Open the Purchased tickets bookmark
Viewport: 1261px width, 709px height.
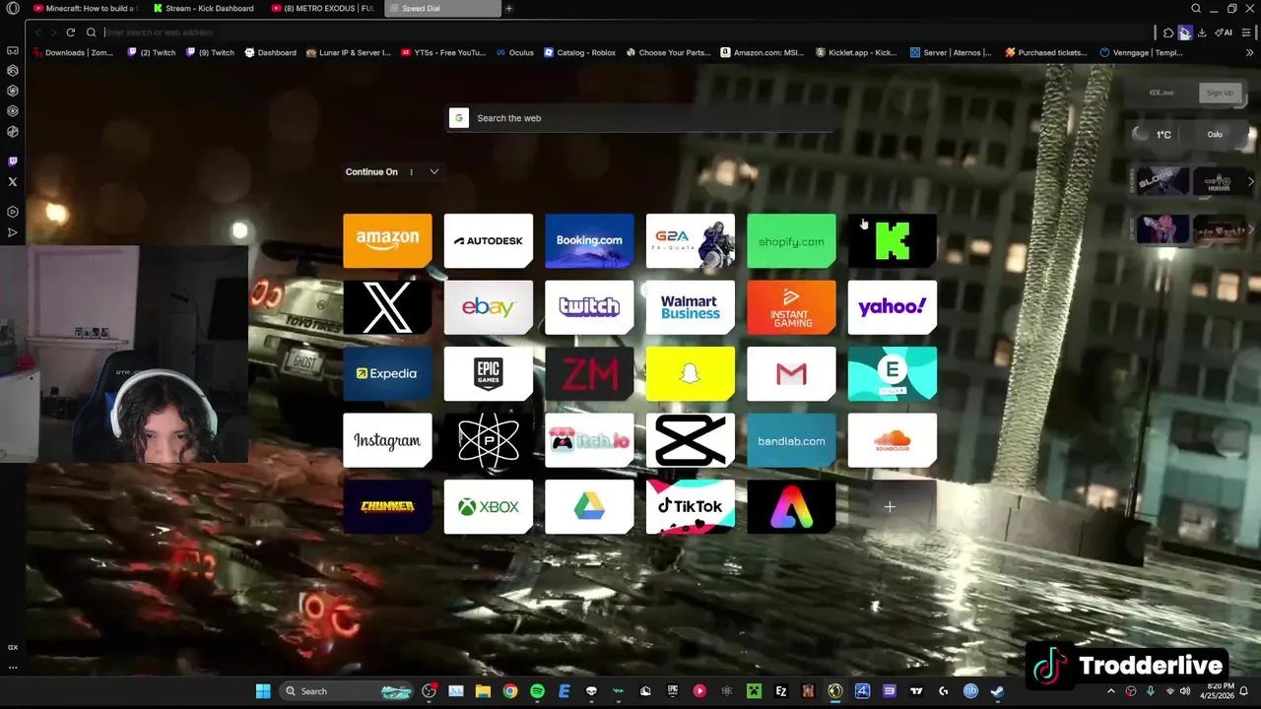(1046, 52)
